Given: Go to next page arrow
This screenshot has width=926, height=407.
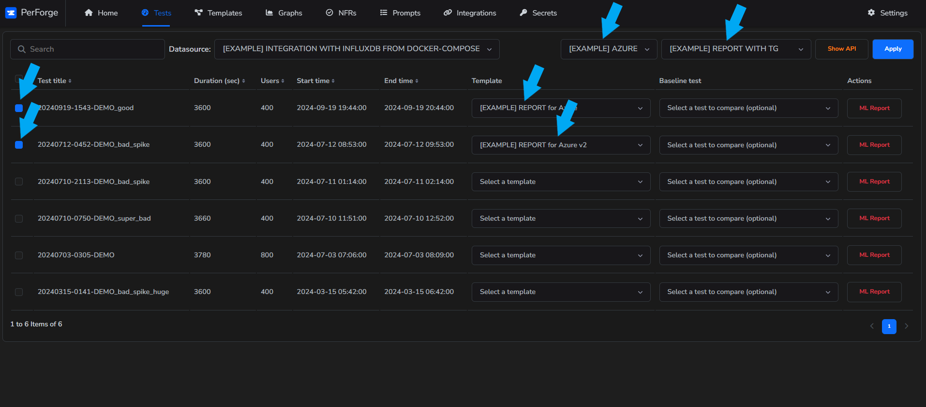Looking at the screenshot, I should 906,326.
